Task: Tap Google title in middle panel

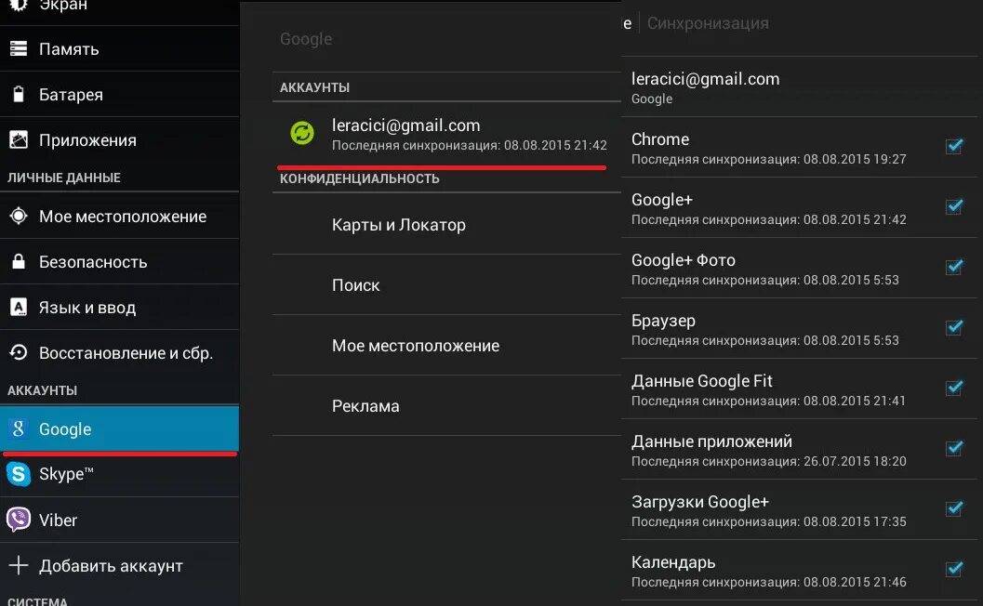Action: coord(306,39)
